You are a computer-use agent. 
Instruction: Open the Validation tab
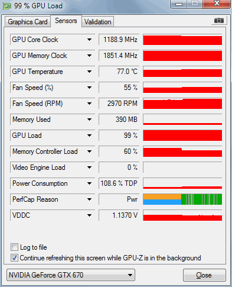[98, 22]
